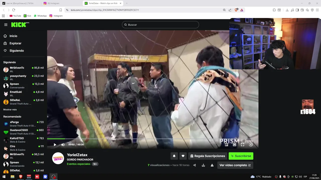This screenshot has height=180, width=321.
Task: Open Leo AI sparkle icon
Action: (307, 10)
